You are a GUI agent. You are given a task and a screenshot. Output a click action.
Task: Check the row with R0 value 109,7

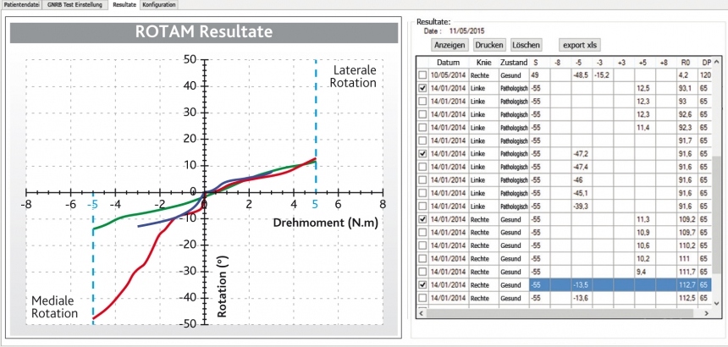(422, 232)
